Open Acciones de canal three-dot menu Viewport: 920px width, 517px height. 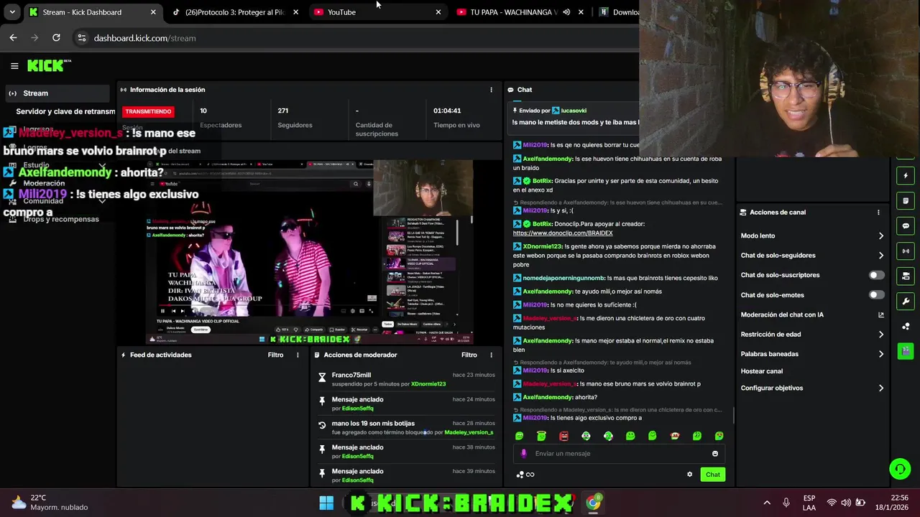pos(878,213)
